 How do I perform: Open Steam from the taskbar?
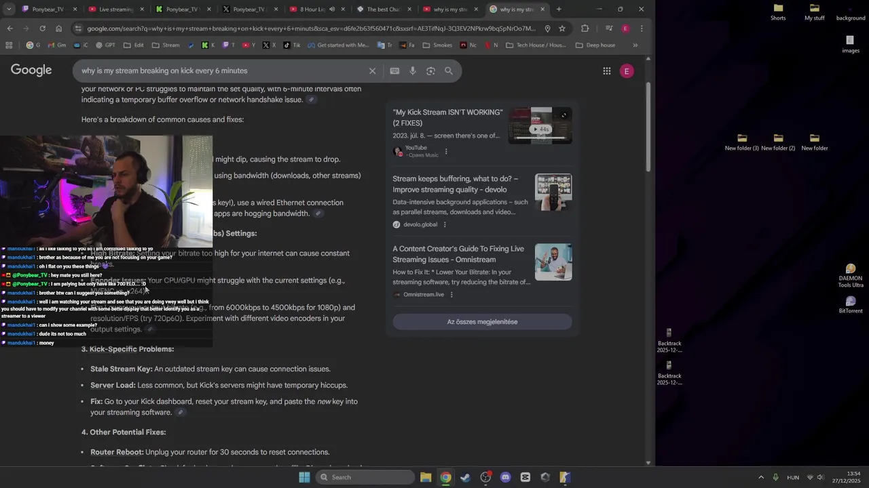pyautogui.click(x=465, y=477)
